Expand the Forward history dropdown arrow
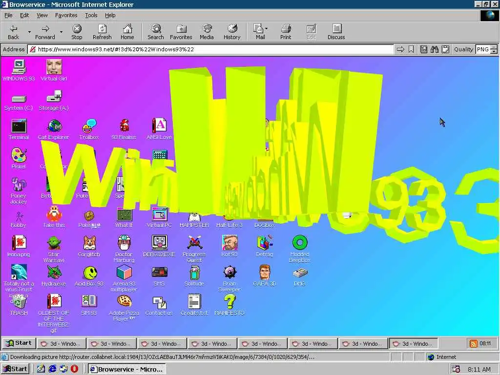 pos(61,32)
